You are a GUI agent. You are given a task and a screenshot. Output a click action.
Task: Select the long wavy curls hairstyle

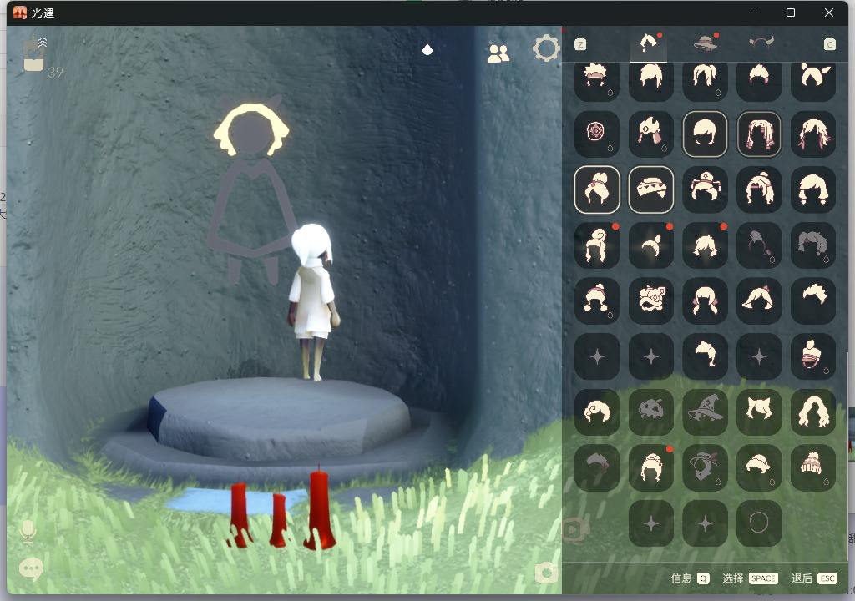click(x=813, y=412)
